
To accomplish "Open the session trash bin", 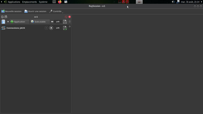I will pos(70,22).
